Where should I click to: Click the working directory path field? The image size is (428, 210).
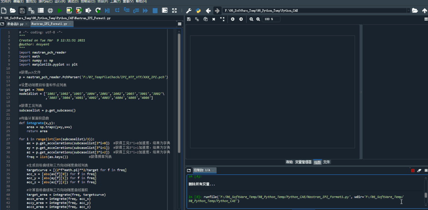pyautogui.click(x=315, y=11)
